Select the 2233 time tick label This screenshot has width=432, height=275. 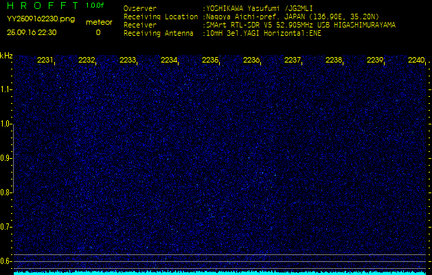tap(128, 60)
